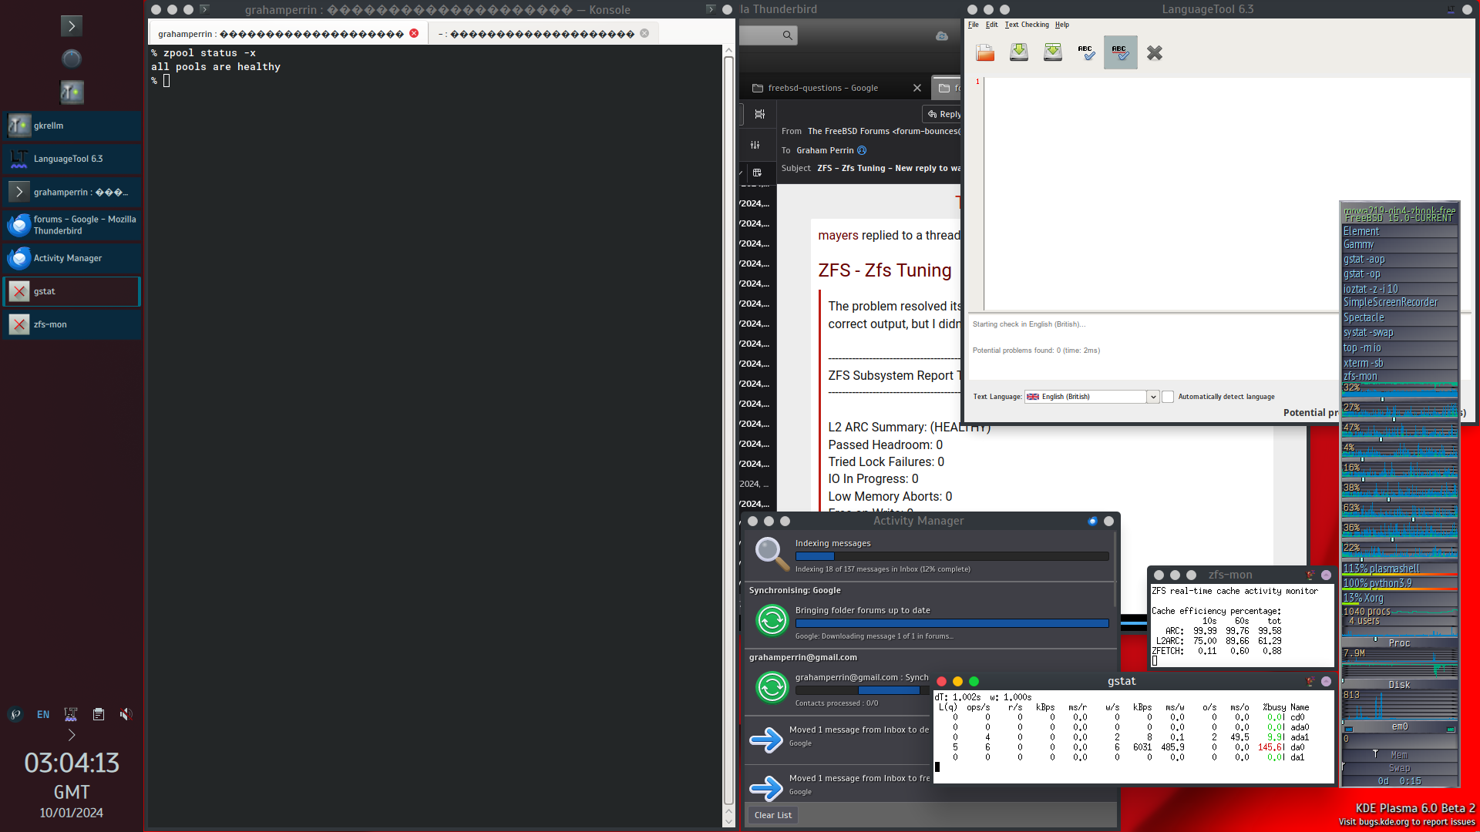Click the sync icon for Bringing folder forums
The image size is (1480, 832).
click(x=772, y=620)
